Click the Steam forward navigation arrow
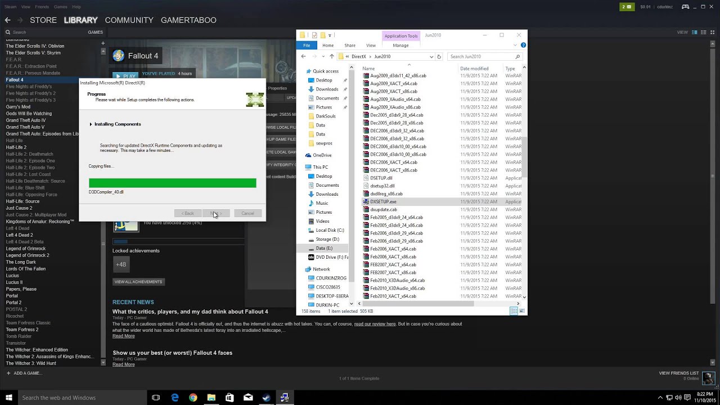 coord(20,20)
